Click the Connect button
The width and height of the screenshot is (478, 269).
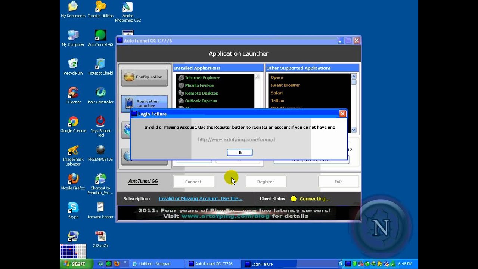(x=193, y=182)
